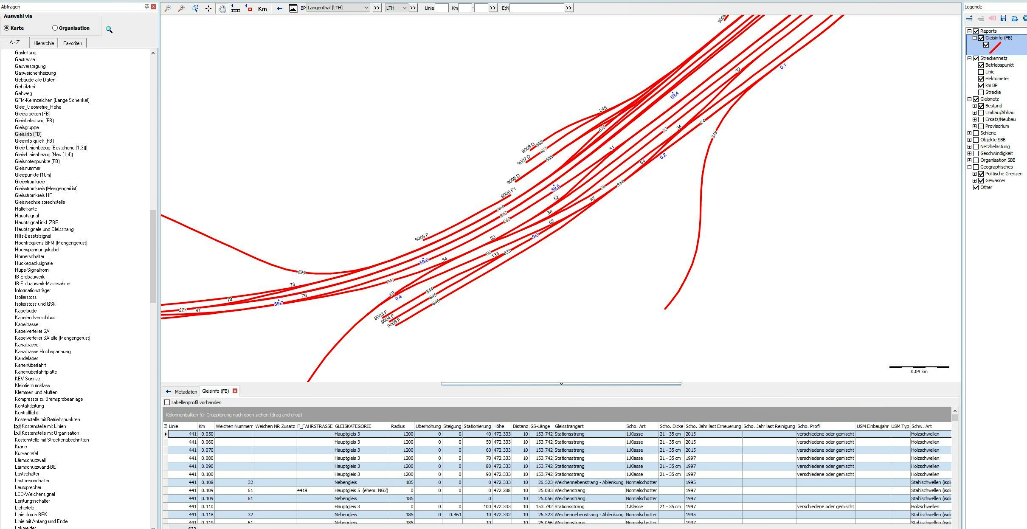Select the Organisation radio button
Screen dimensions: 1027x529
(x=55, y=28)
